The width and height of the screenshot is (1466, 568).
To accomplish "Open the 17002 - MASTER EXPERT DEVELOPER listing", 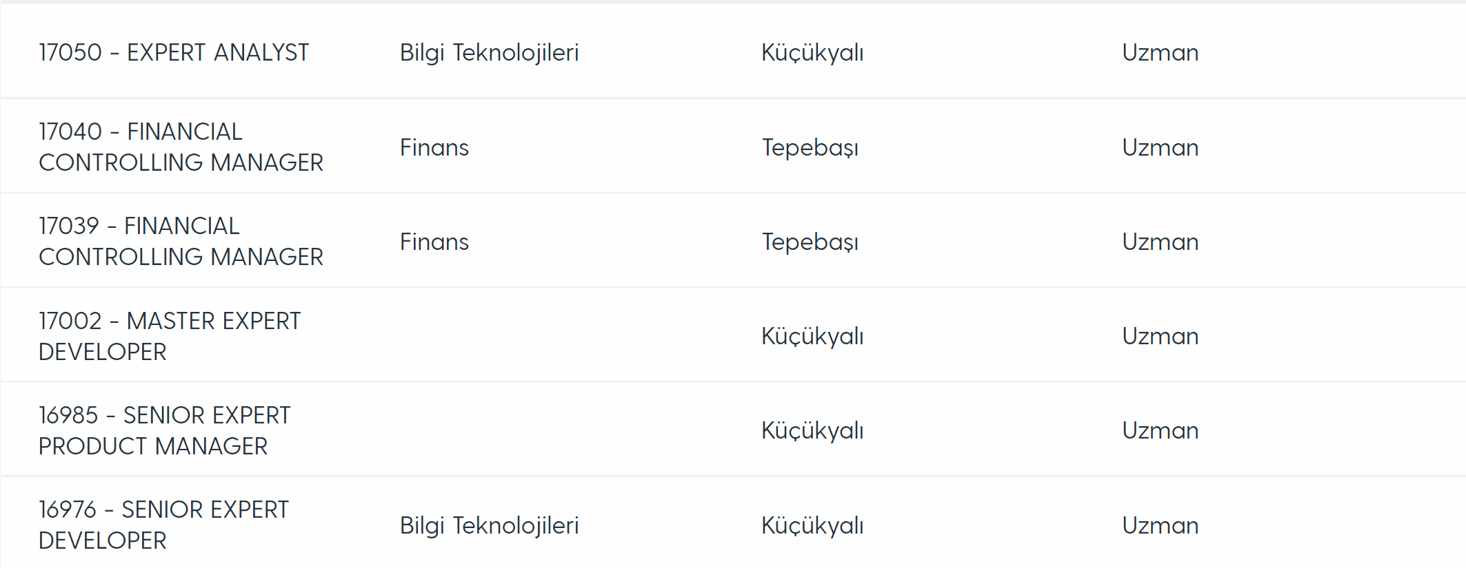I will [x=170, y=336].
